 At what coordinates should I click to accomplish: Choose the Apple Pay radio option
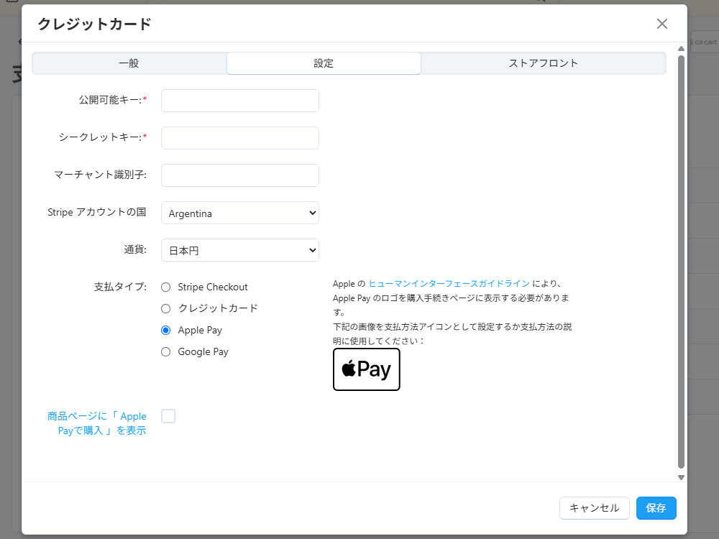tap(166, 331)
